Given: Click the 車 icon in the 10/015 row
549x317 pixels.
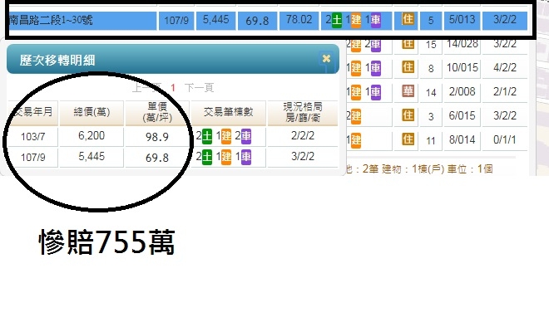Looking at the screenshot, I should (376, 68).
